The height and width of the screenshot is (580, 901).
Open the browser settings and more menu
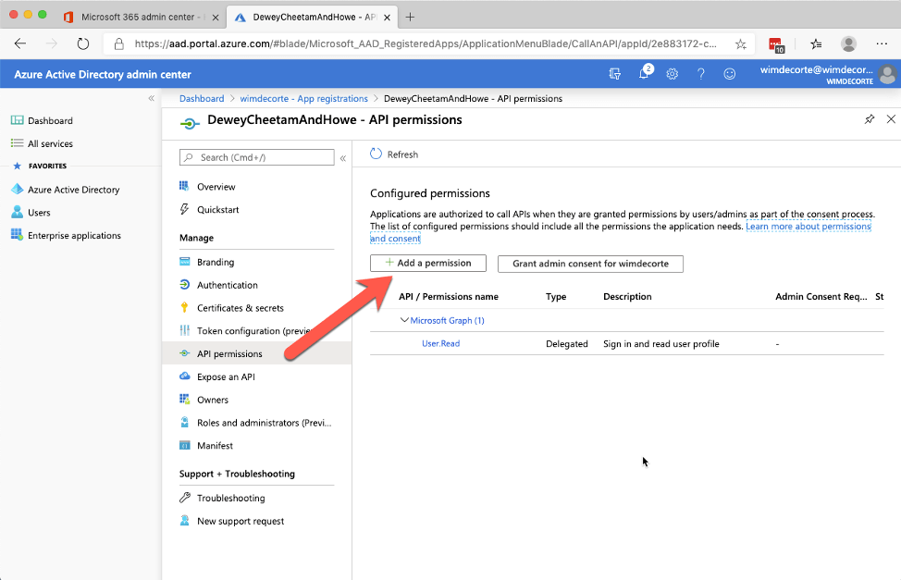click(x=882, y=43)
